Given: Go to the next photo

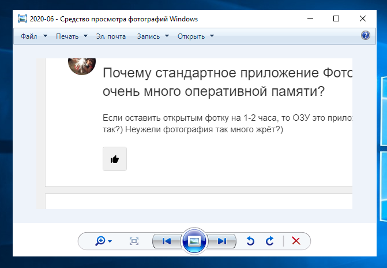Looking at the screenshot, I should coord(222,241).
